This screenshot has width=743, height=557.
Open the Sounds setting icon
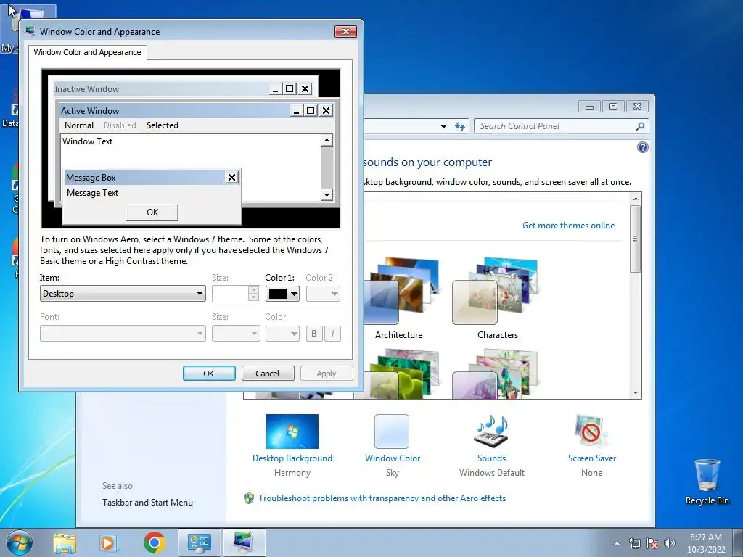pos(491,431)
